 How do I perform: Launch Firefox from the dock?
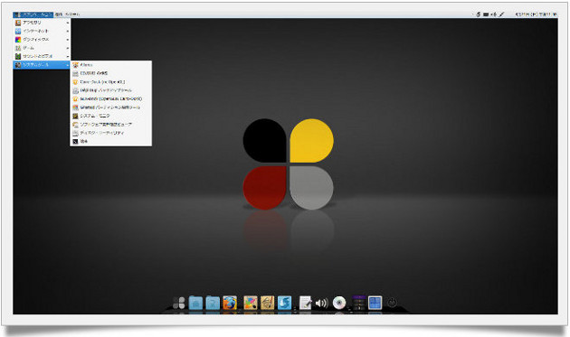[x=230, y=303]
